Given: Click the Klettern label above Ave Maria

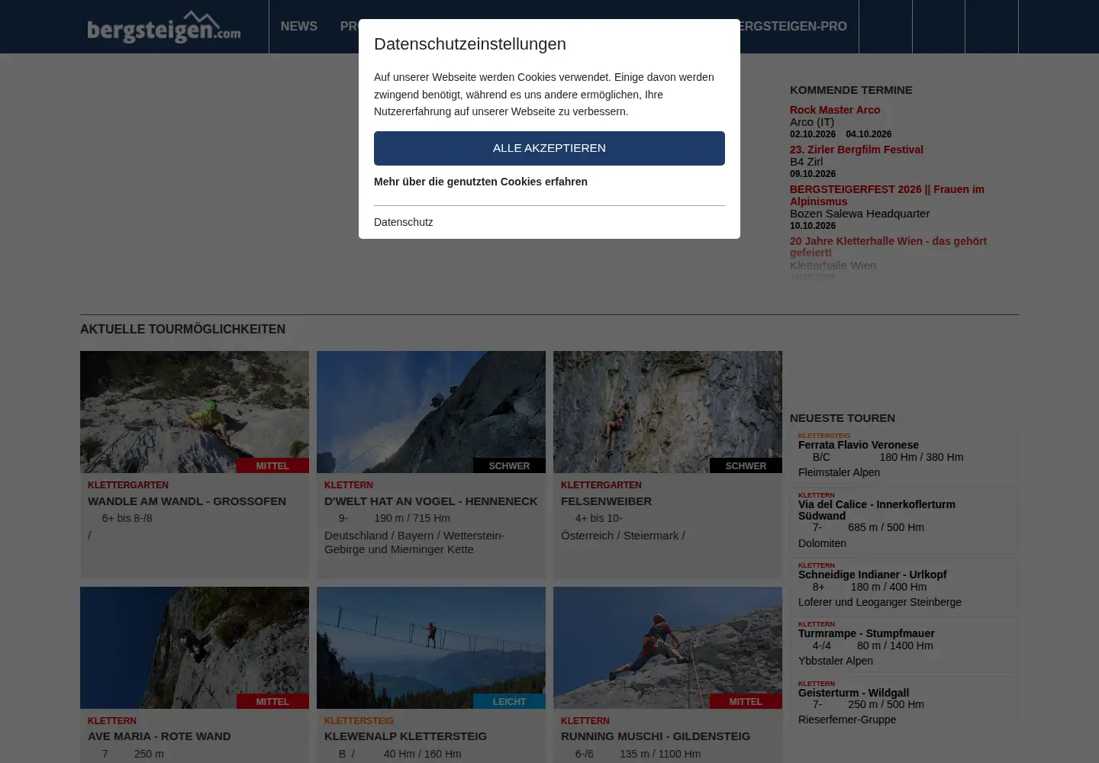Looking at the screenshot, I should point(112,721).
